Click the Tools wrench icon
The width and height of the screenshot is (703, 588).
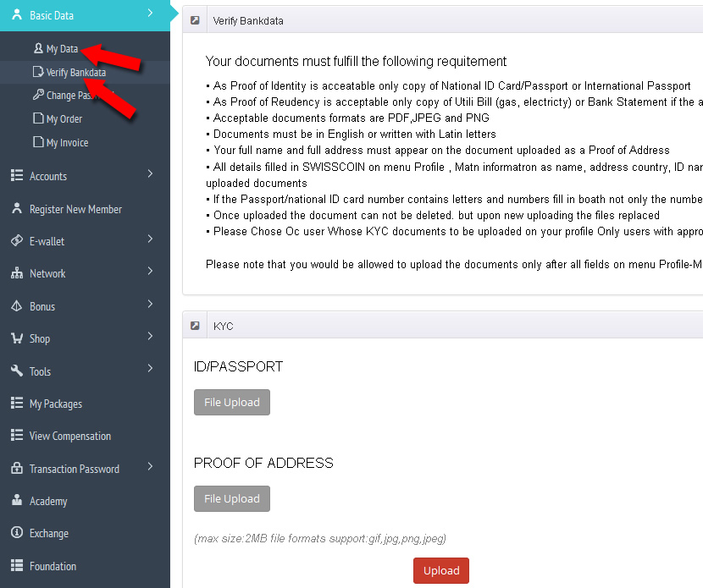16,371
